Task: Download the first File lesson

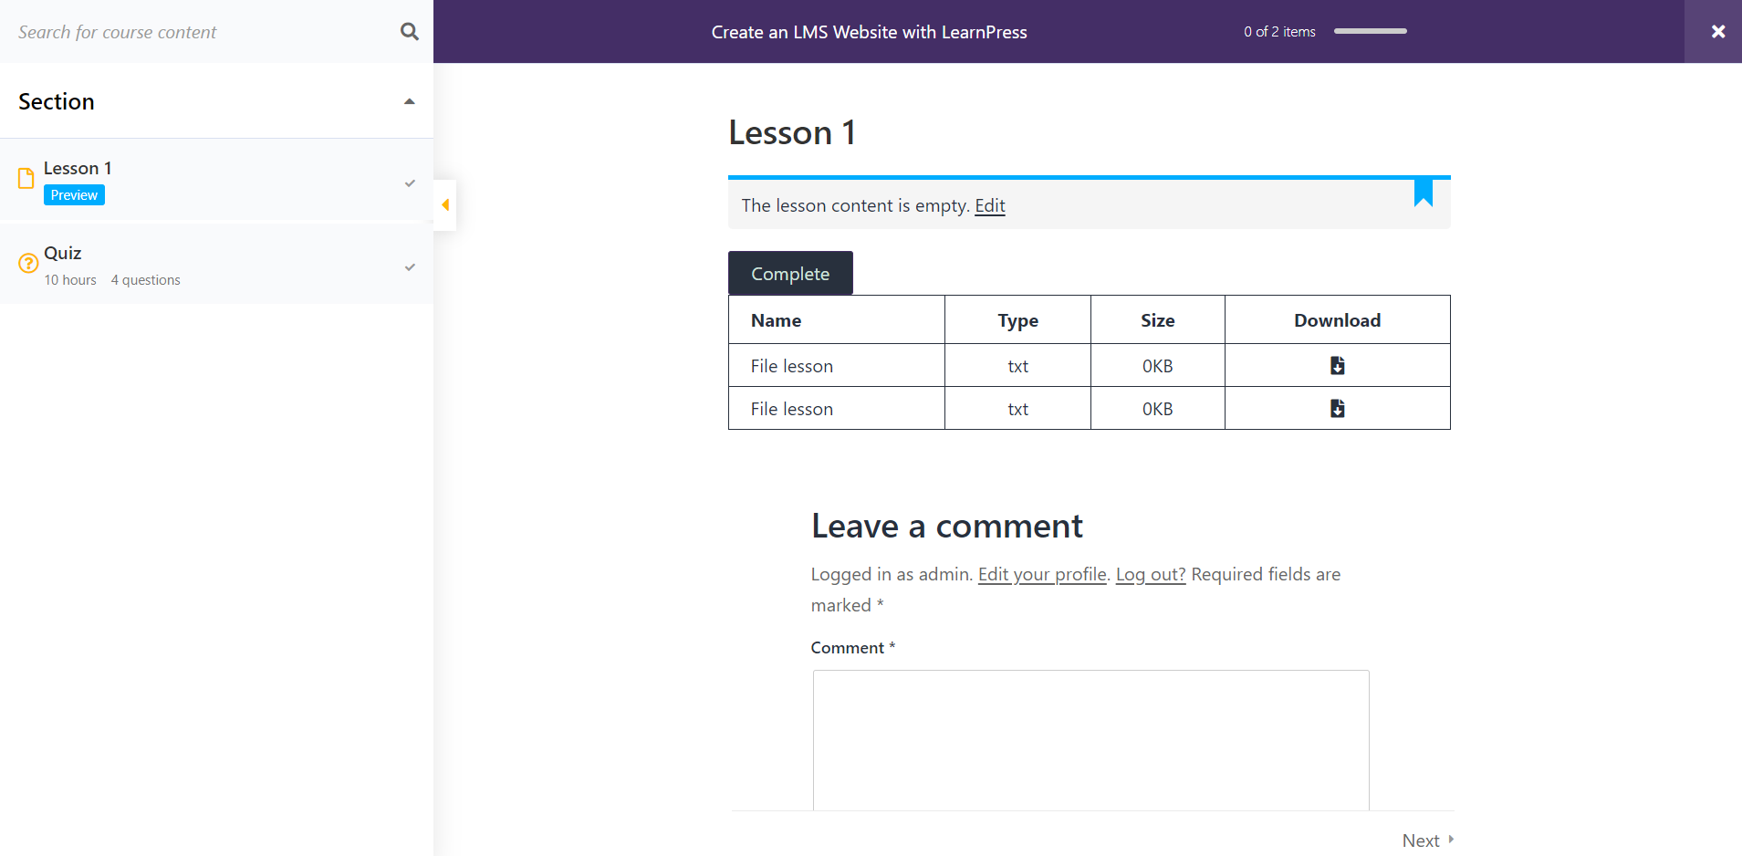Action: click(1337, 365)
